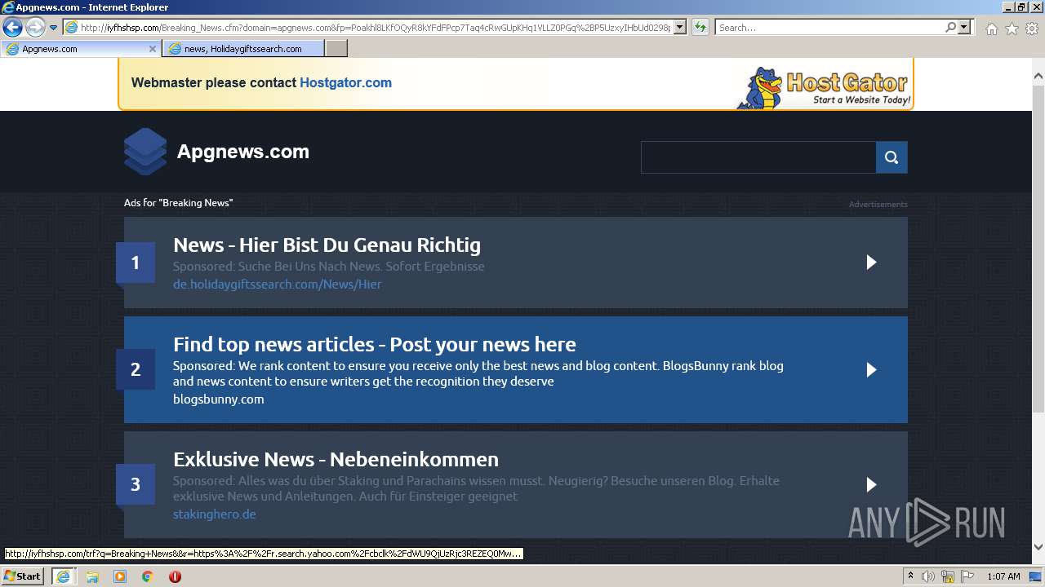1045x587 pixels.
Task: Open the de.holidaygiftssearch.com/News/Hier link
Action: click(x=278, y=284)
